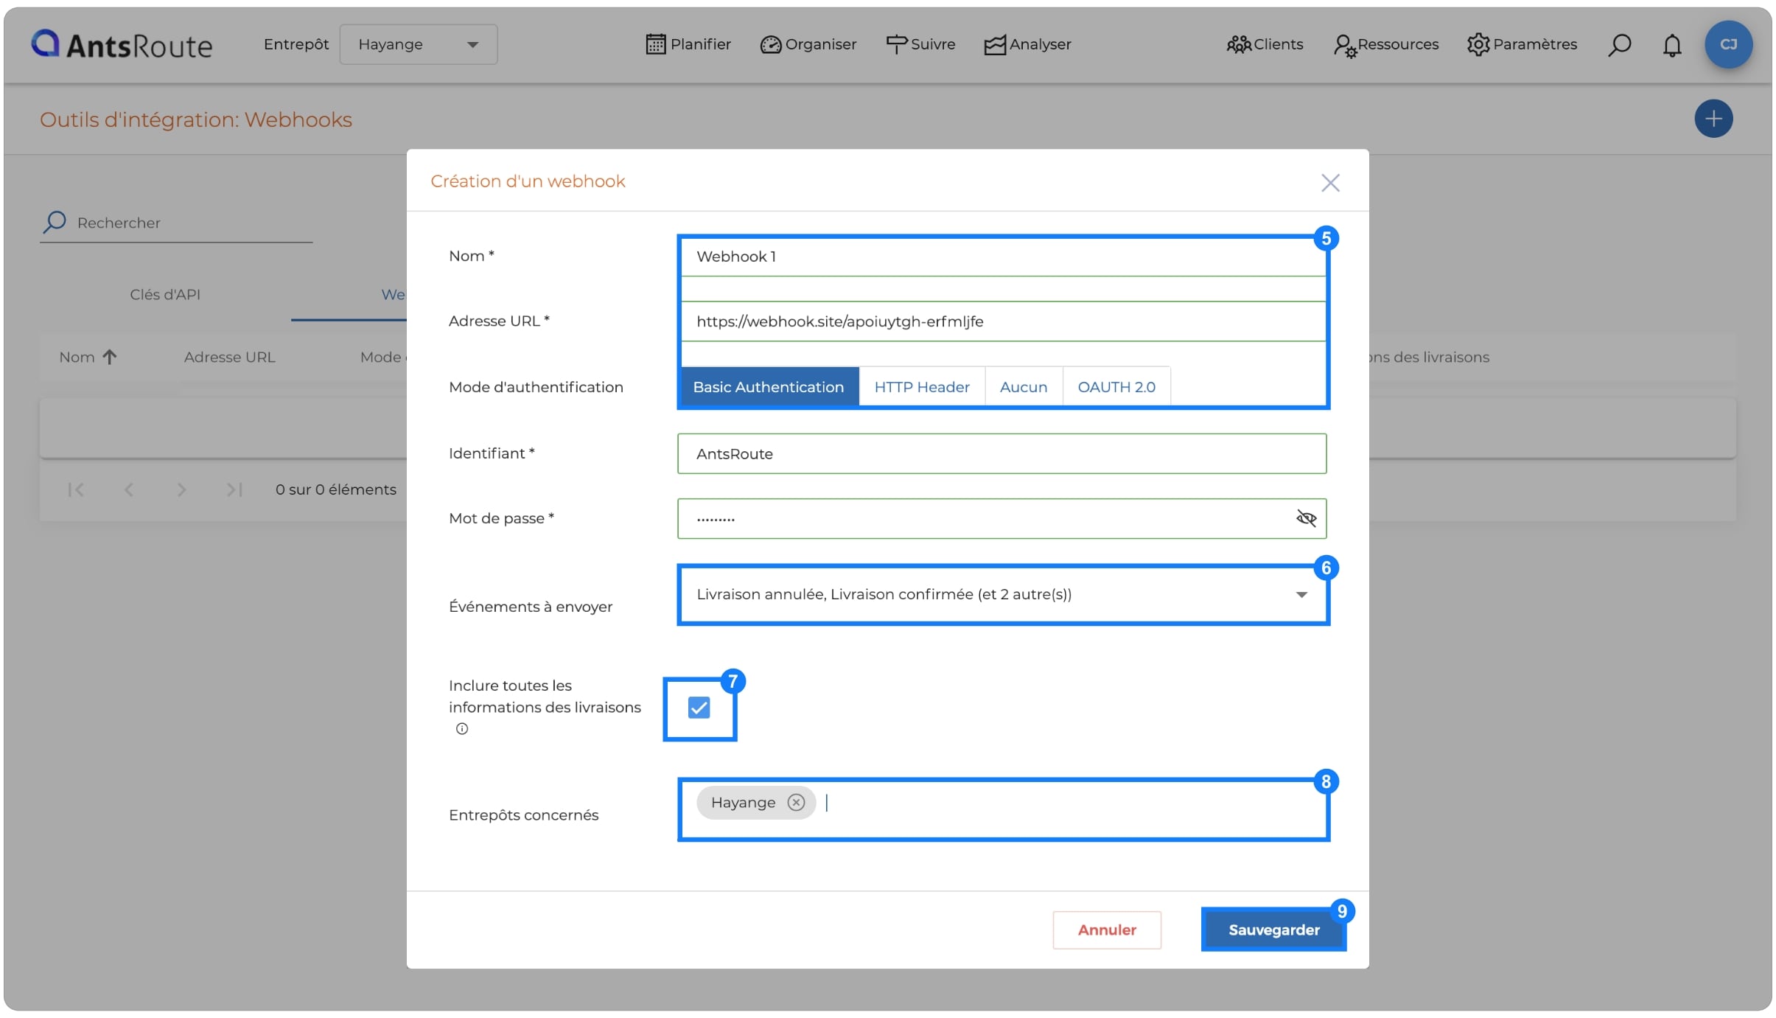This screenshot has width=1776, height=1018.
Task: Click the Suivre signpost icon
Action: click(x=896, y=45)
